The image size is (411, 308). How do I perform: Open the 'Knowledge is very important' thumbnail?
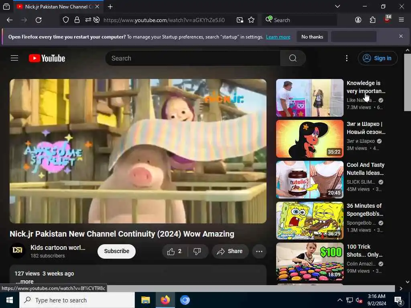coord(309,98)
